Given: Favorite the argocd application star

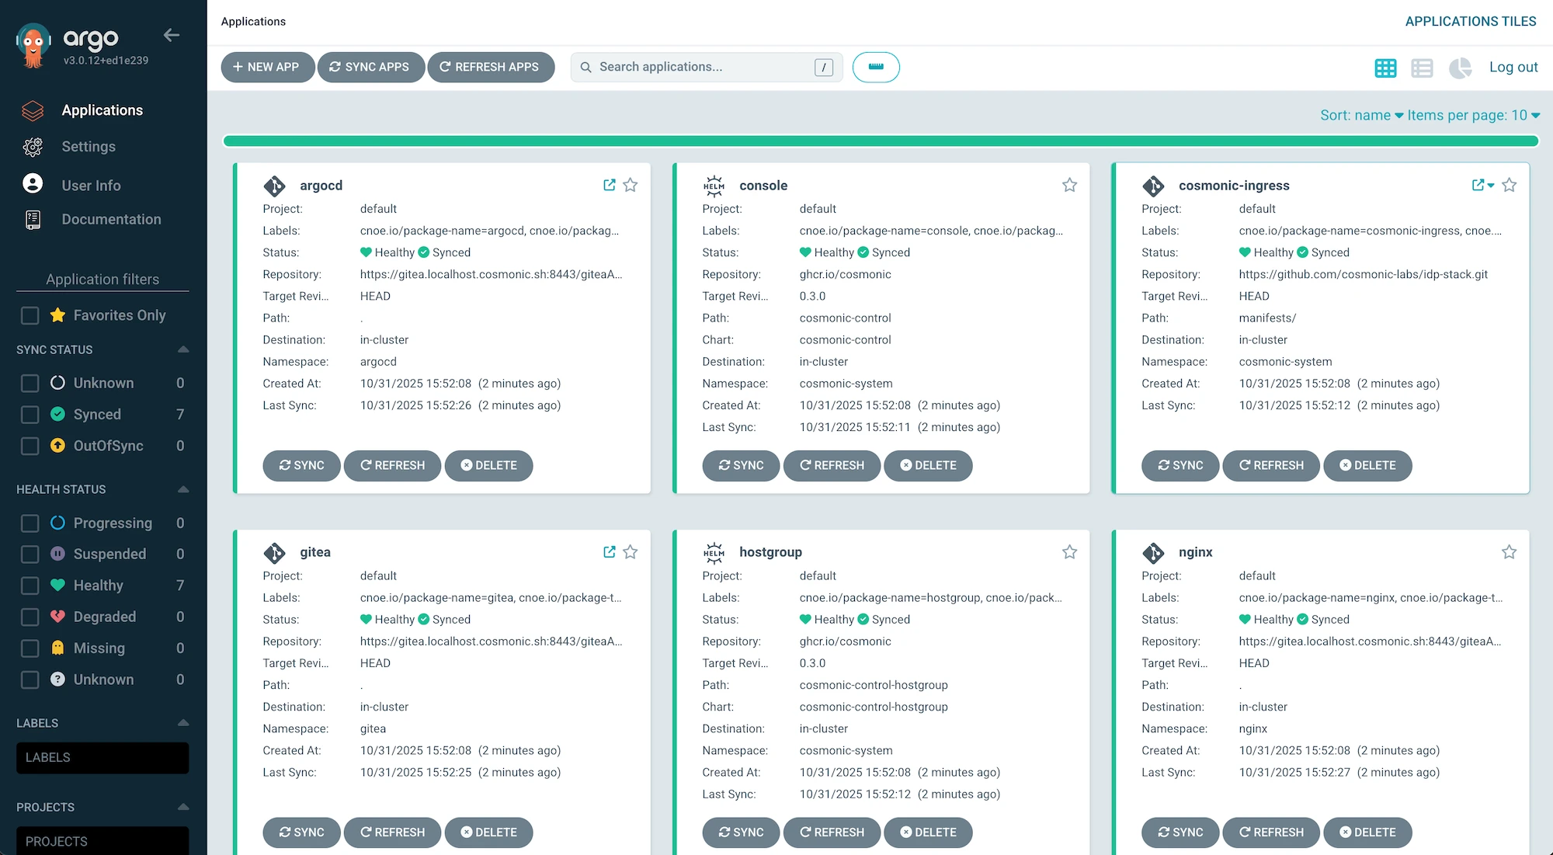Looking at the screenshot, I should pyautogui.click(x=631, y=185).
